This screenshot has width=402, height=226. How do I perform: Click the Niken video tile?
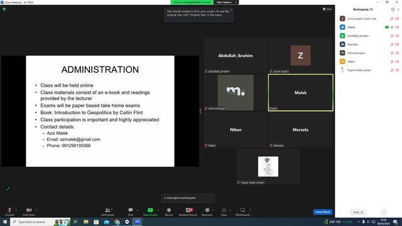[x=236, y=130]
